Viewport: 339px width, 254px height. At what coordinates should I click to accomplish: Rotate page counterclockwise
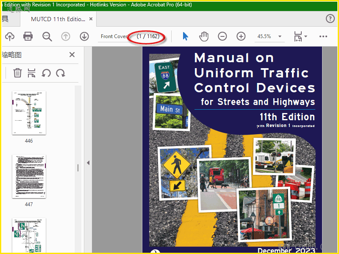(46, 73)
